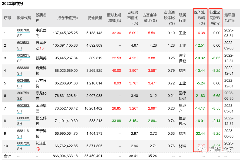Select the stock name 嘉元科技
The image size is (240, 160).
(41, 70)
